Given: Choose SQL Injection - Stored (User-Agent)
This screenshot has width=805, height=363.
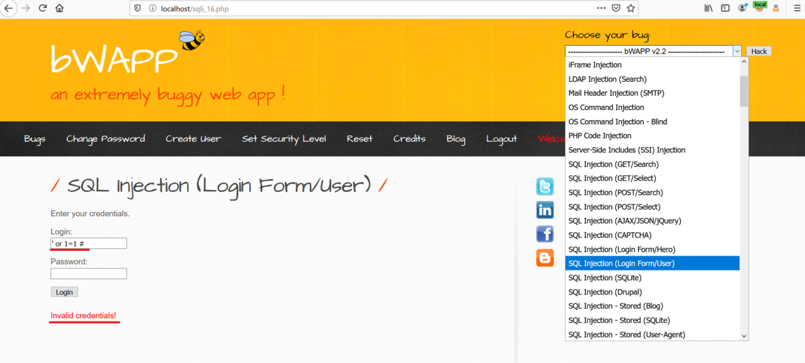Looking at the screenshot, I should tap(652, 334).
